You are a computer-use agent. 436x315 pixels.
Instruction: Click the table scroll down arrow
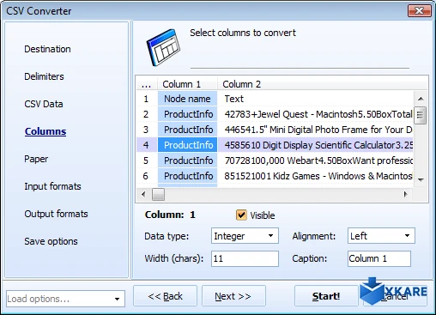click(x=421, y=179)
